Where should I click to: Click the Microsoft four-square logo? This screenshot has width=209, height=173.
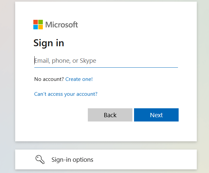point(38,24)
